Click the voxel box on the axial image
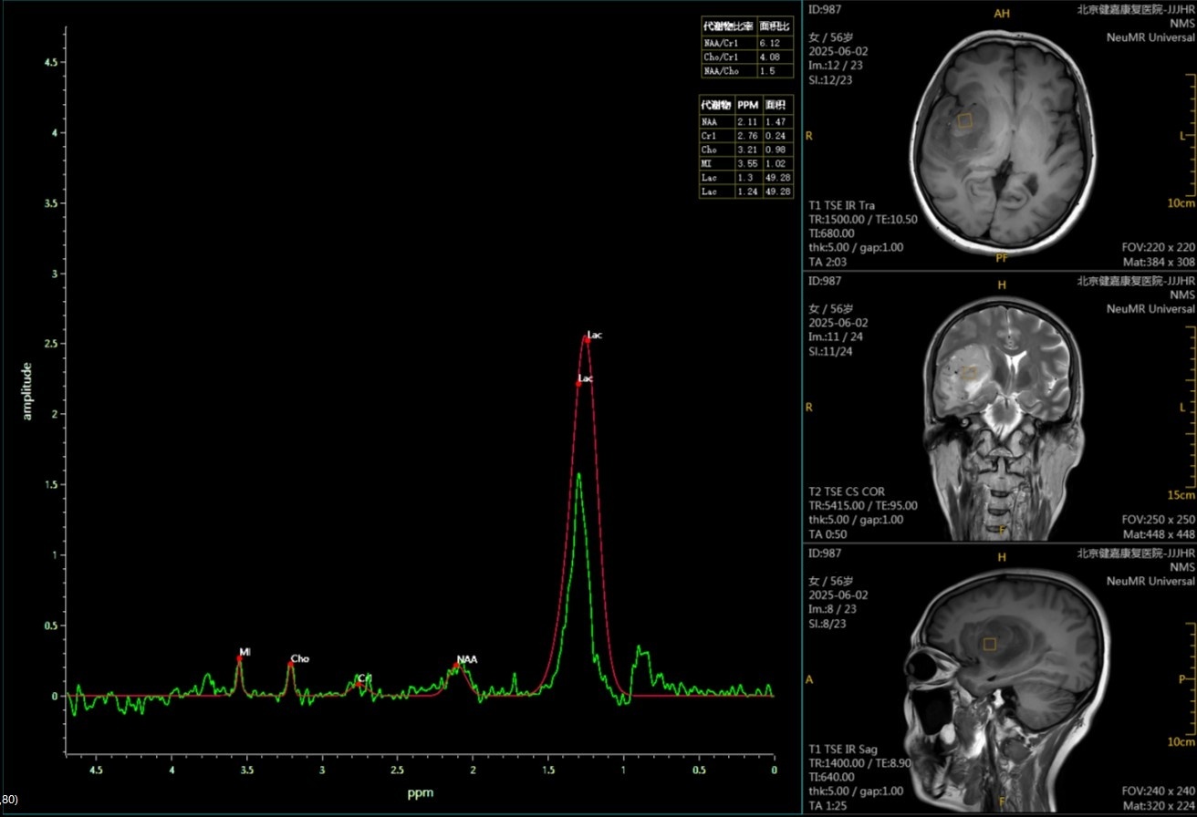 tap(964, 120)
